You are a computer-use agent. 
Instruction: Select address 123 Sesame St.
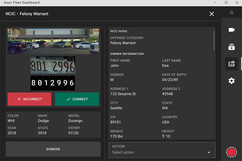coord(123,94)
